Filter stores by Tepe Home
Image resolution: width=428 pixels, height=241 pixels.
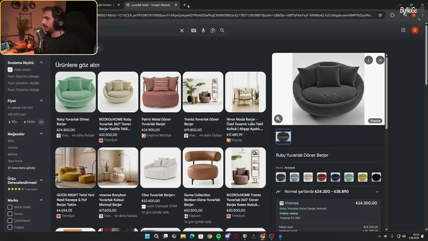coord(15,161)
